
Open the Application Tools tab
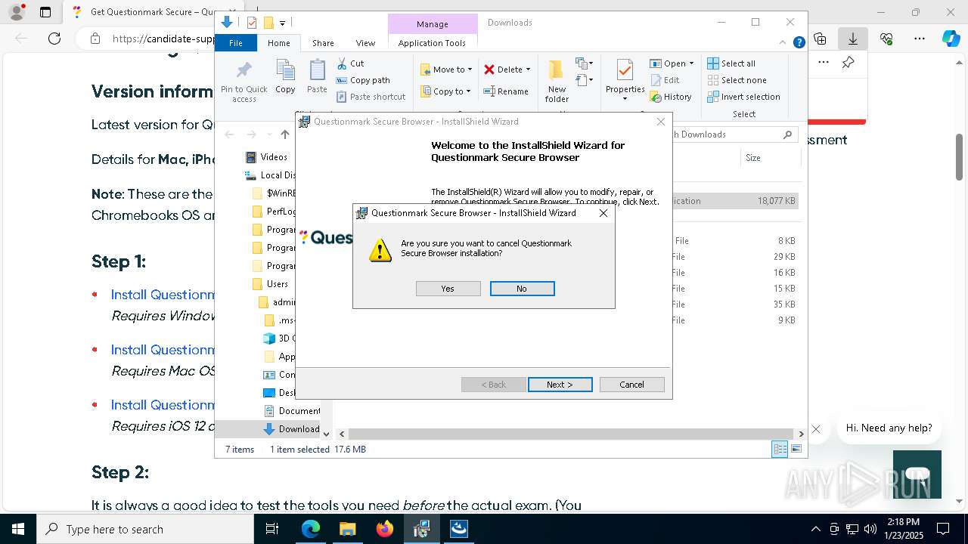tap(432, 43)
